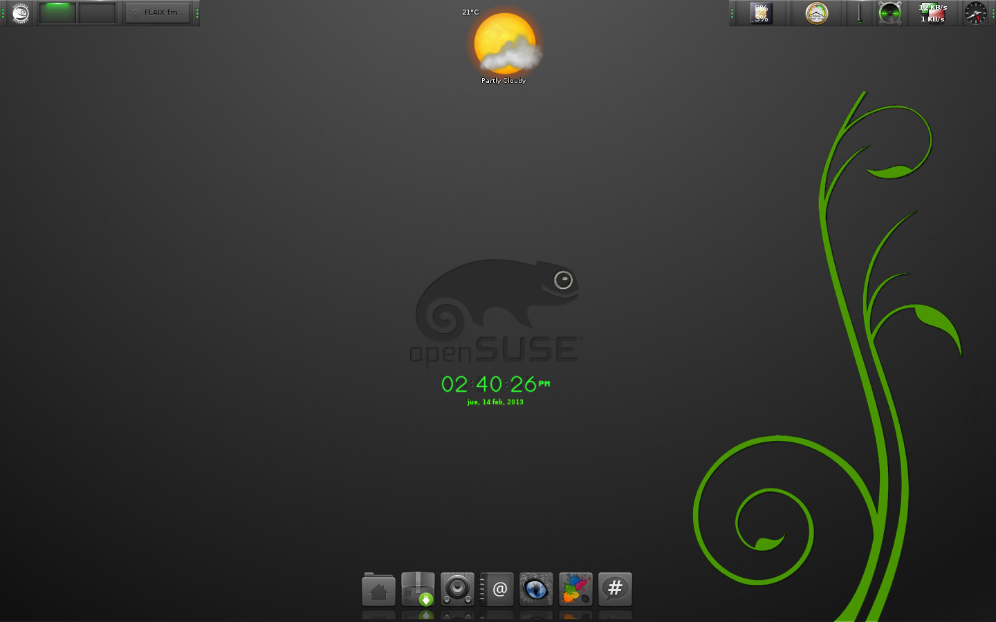996x622 pixels.
Task: Select the active green workspace square
Action: click(x=58, y=12)
